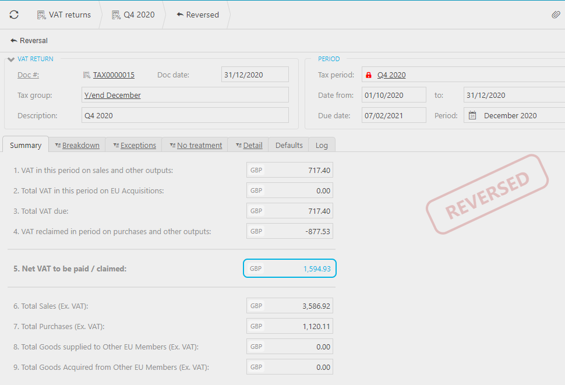Select the Detail tab
The height and width of the screenshot is (385, 565).
tap(252, 146)
